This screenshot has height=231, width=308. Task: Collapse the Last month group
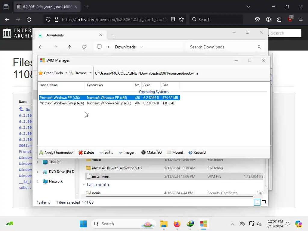84,185
